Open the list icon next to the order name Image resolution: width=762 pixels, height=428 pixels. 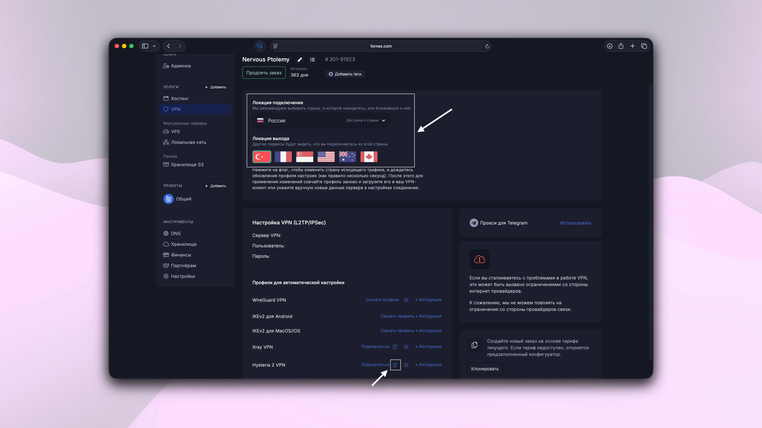click(x=312, y=59)
